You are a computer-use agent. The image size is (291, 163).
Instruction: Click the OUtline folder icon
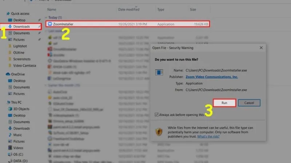pos(10,53)
